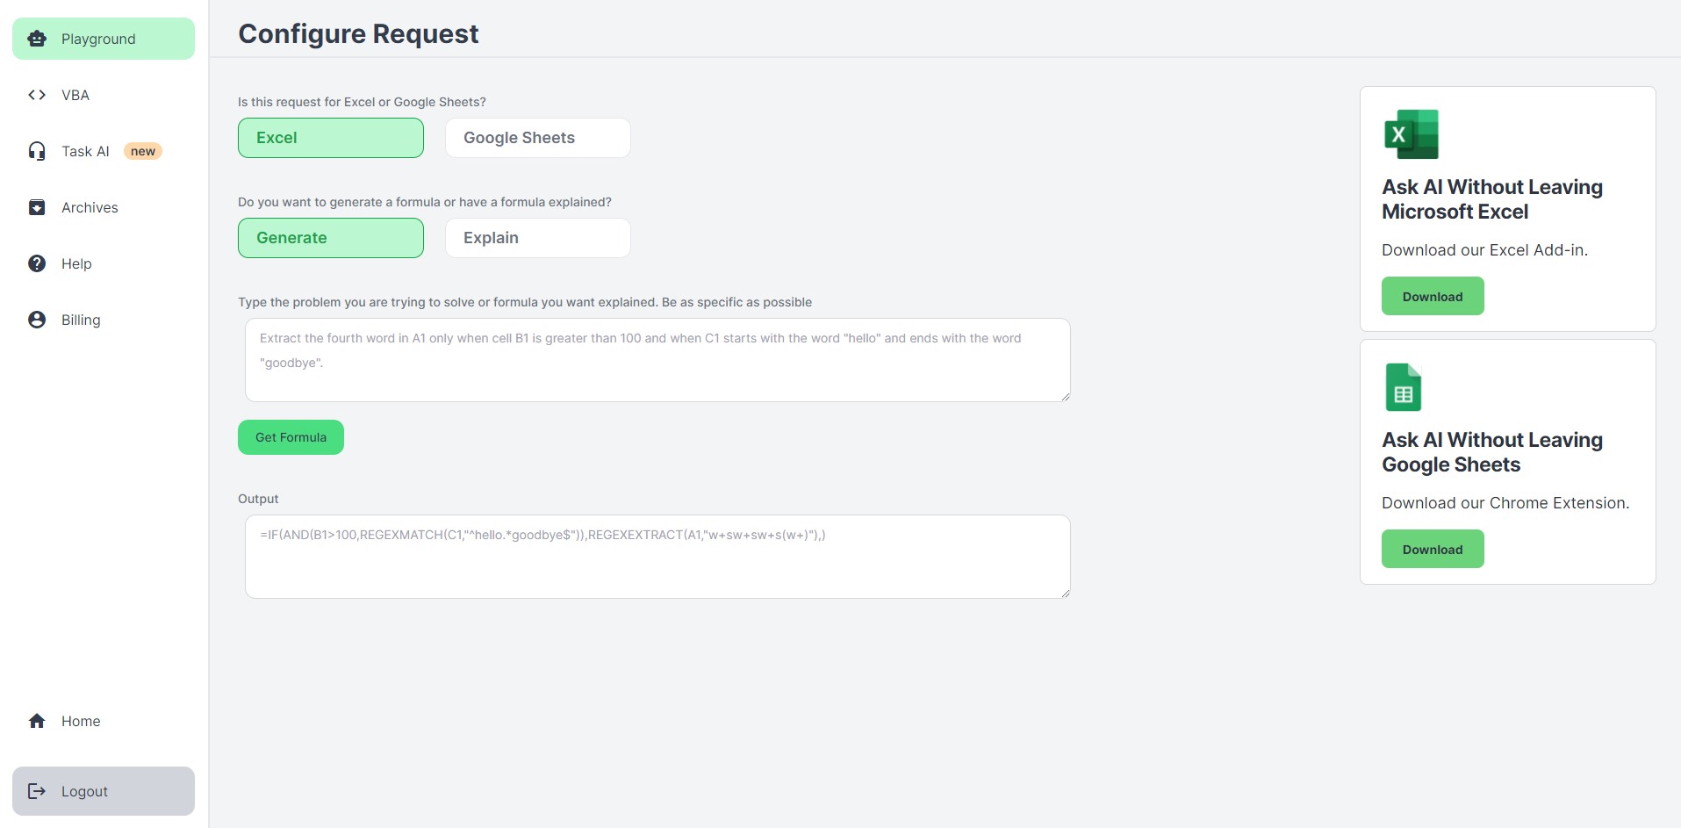Click the Microsoft Excel logo
This screenshot has height=828, width=1681.
pyautogui.click(x=1412, y=134)
